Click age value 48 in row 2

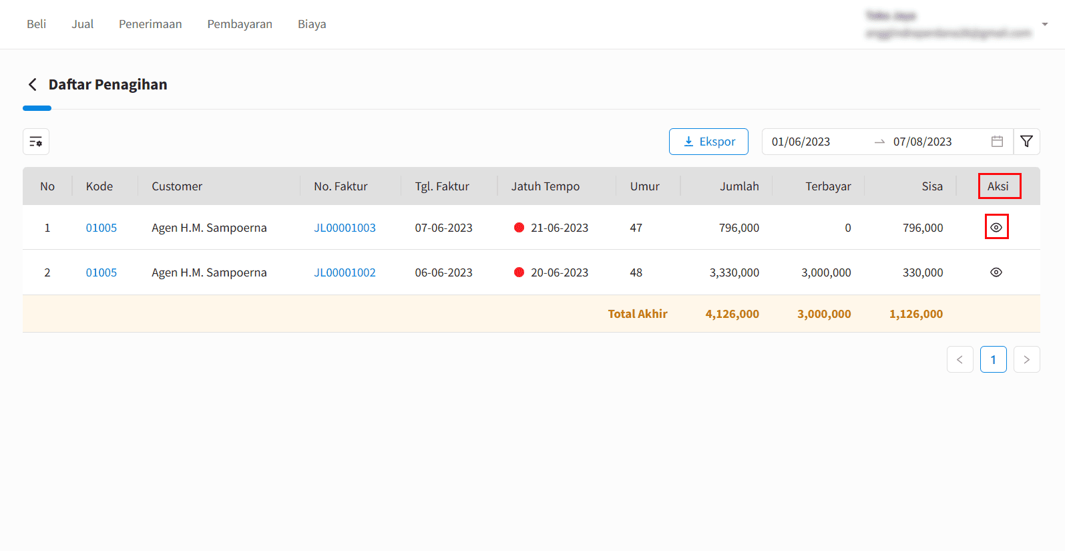pyautogui.click(x=636, y=272)
